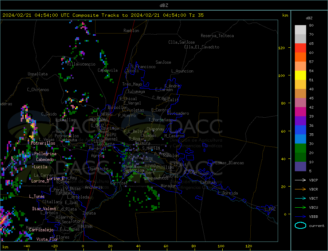This screenshot has height=251, width=328.
Task: Click the Tz 35 value in header
Action: click(196, 15)
